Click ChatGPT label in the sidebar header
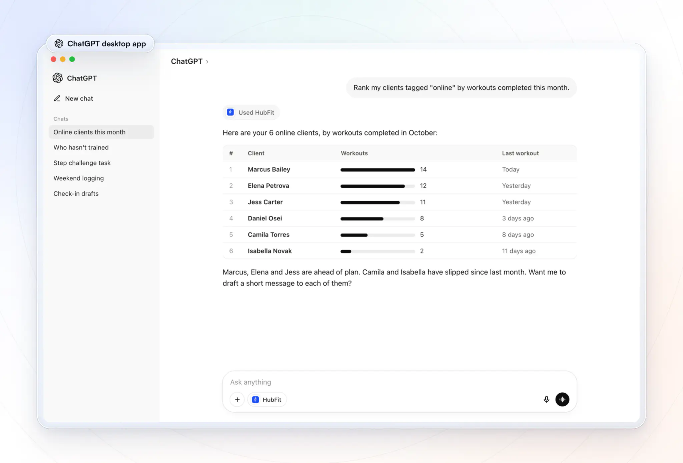Image resolution: width=683 pixels, height=463 pixels. click(82, 78)
